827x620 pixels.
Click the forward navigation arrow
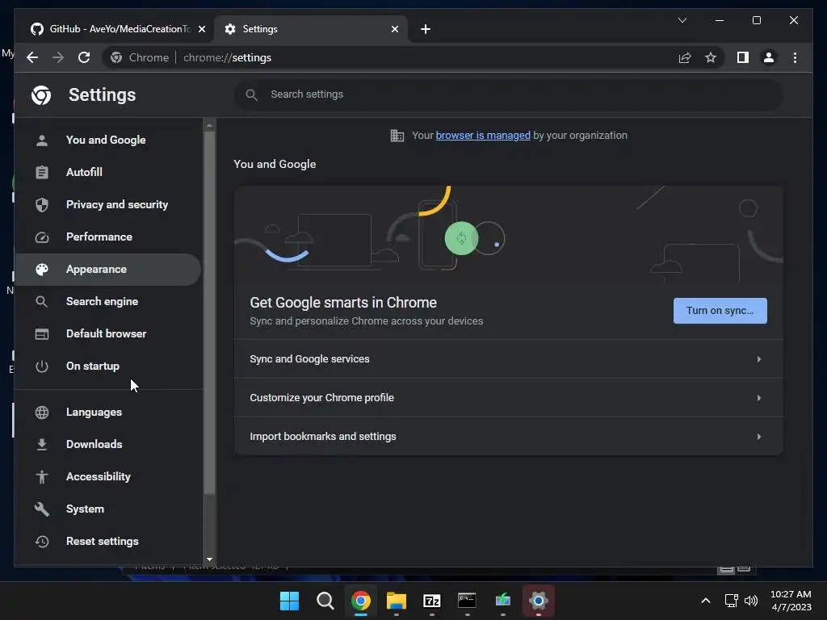pos(58,57)
